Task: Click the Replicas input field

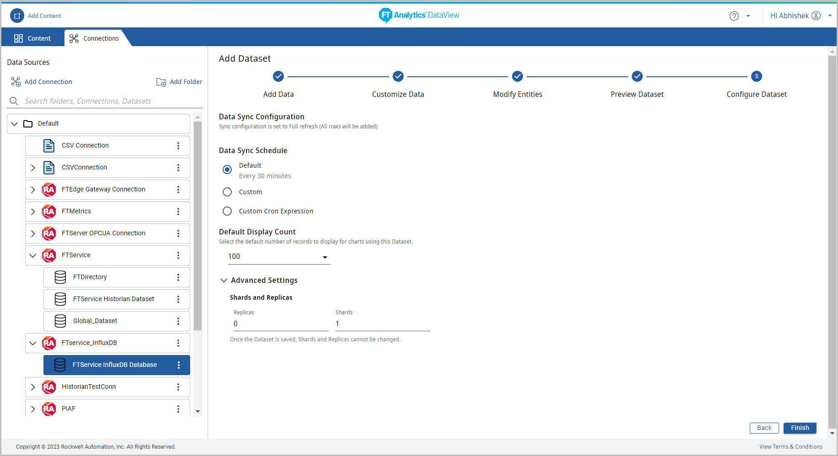Action: pyautogui.click(x=280, y=324)
